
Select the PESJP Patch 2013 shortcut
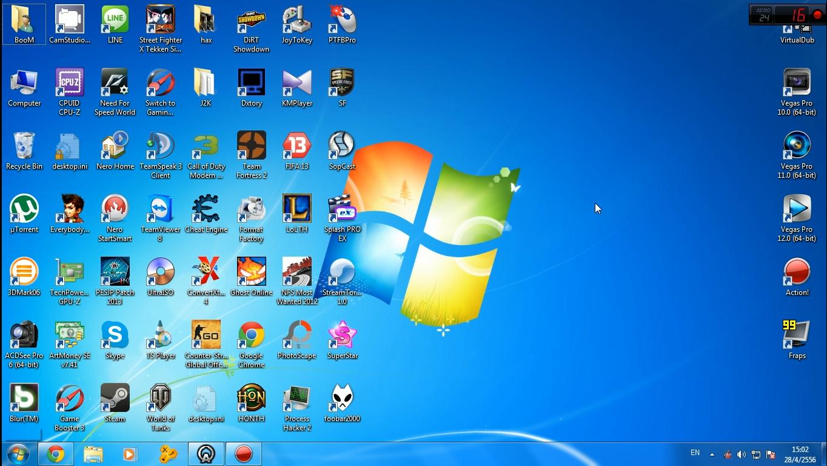pyautogui.click(x=115, y=281)
